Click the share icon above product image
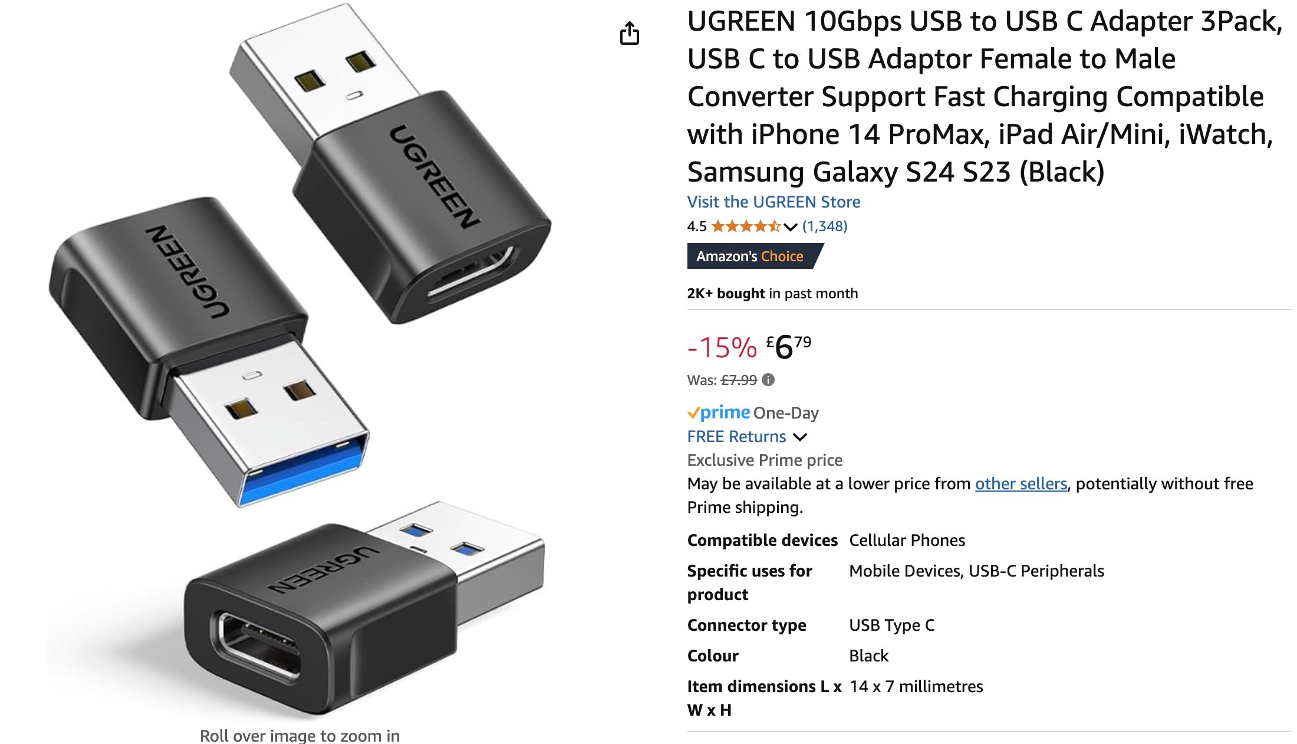Viewport: 1297px width, 744px height. tap(629, 33)
